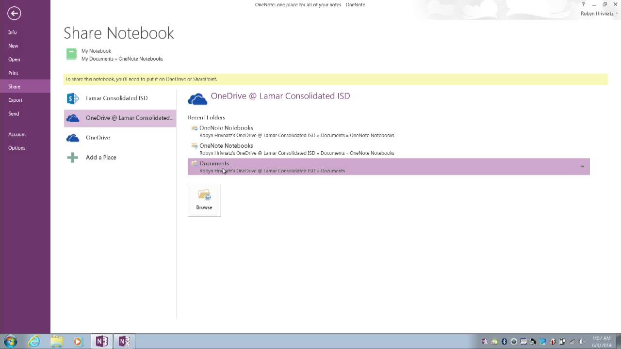Select the 'Add a Place' label
This screenshot has height=349, width=621.
[x=101, y=158]
